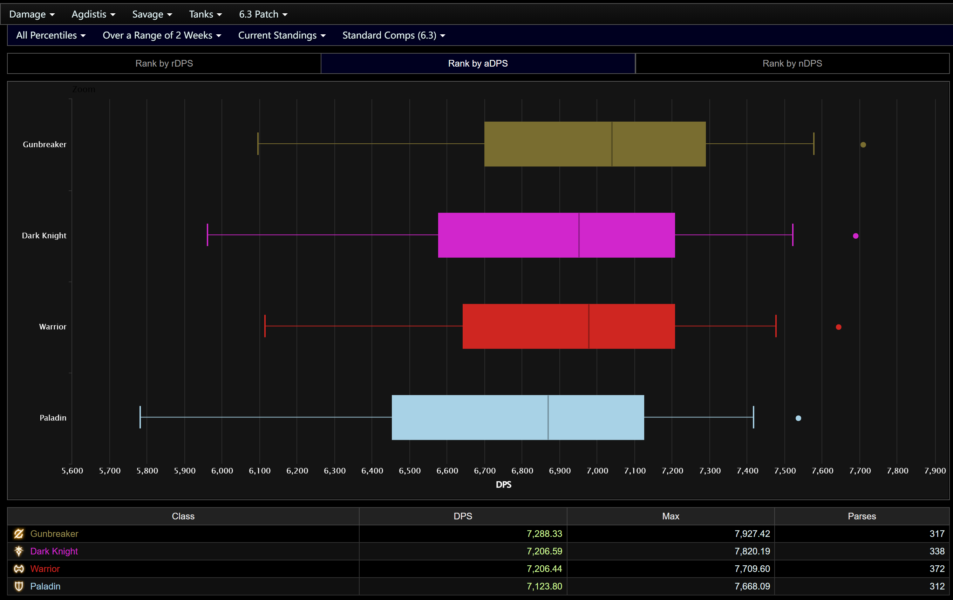Viewport: 953px width, 600px height.
Task: Switch to Rank by rDPS tab
Action: point(164,63)
